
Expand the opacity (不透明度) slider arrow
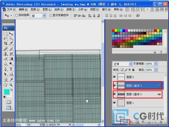pyautogui.click(x=156, y=64)
